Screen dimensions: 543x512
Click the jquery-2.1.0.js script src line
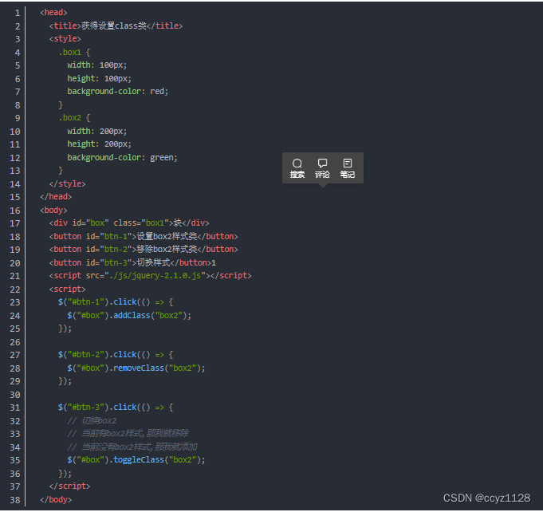pos(150,276)
